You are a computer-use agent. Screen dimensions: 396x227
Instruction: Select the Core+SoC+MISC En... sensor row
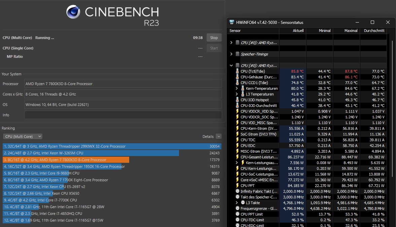(x=307, y=180)
